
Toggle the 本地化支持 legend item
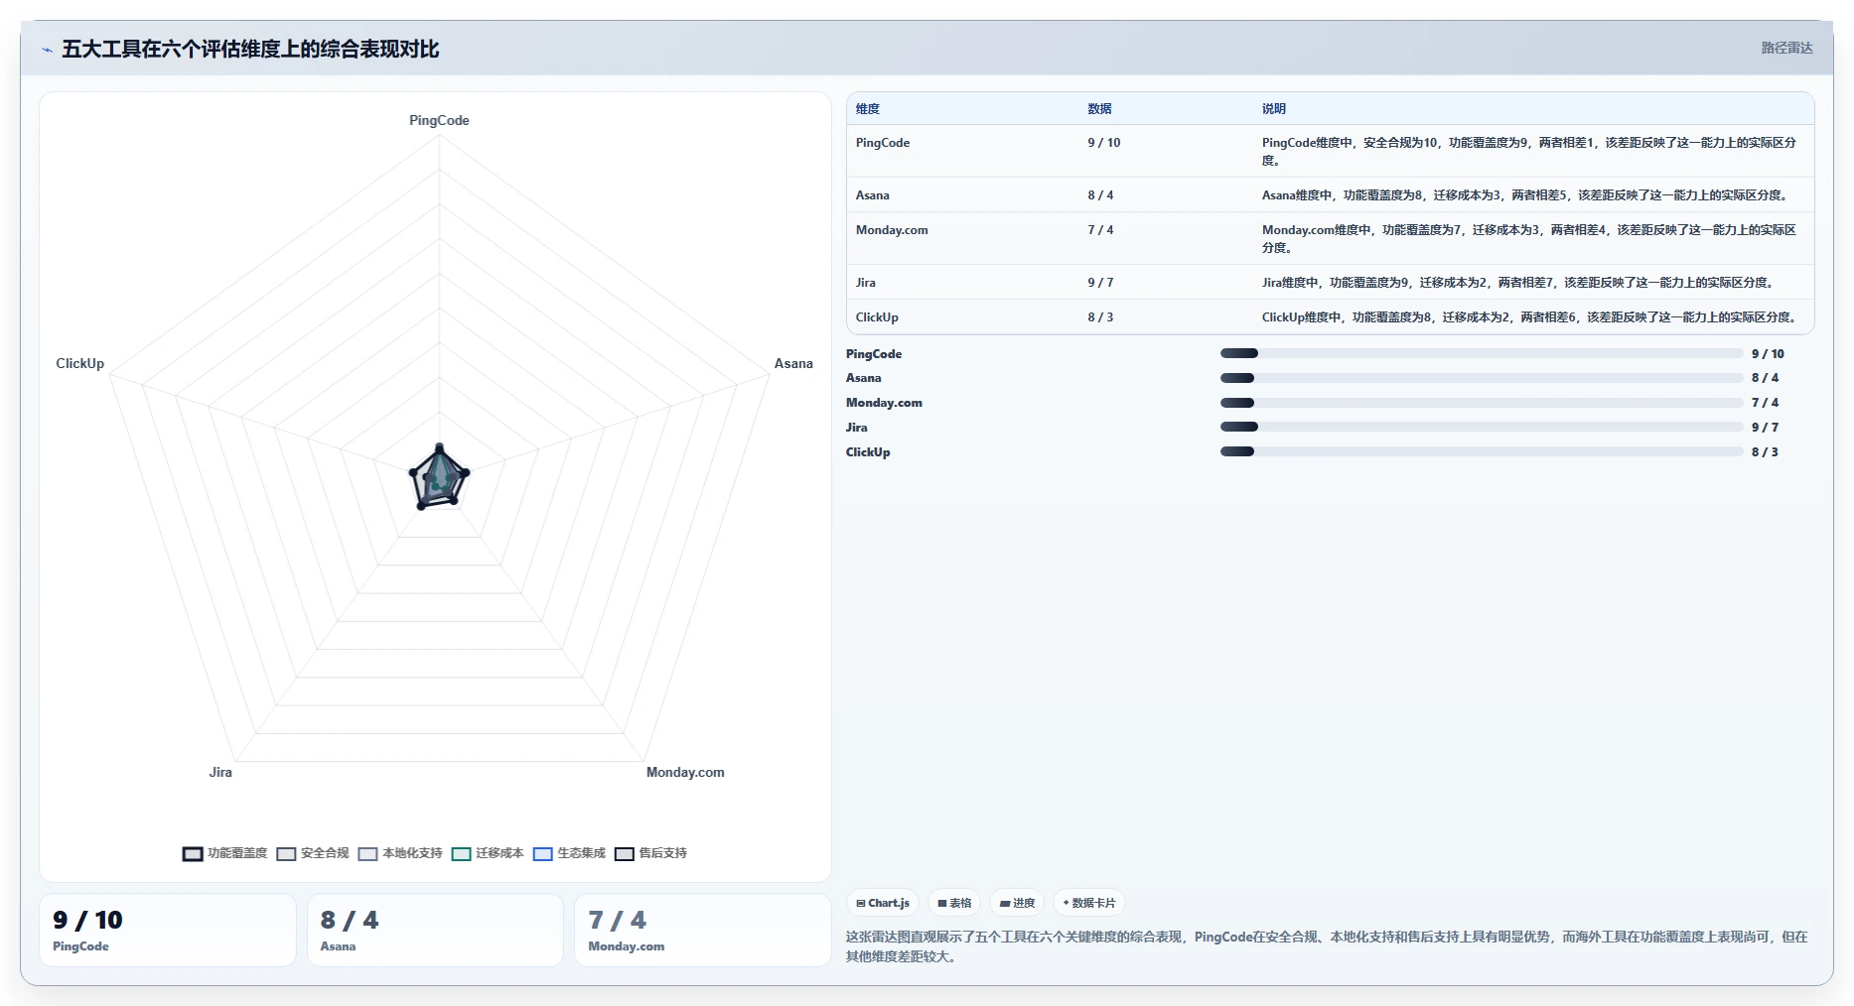click(x=400, y=853)
